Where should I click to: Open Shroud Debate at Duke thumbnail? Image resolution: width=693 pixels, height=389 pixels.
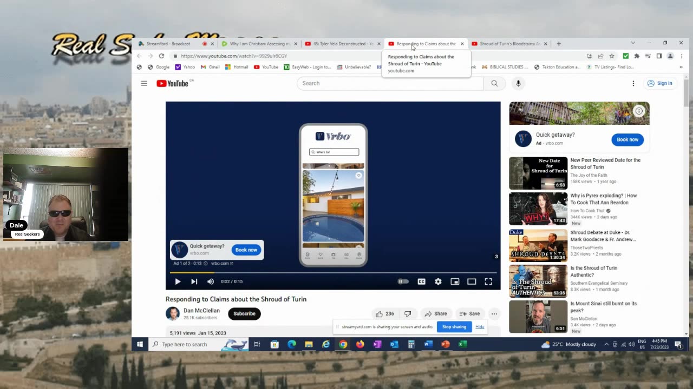click(538, 245)
